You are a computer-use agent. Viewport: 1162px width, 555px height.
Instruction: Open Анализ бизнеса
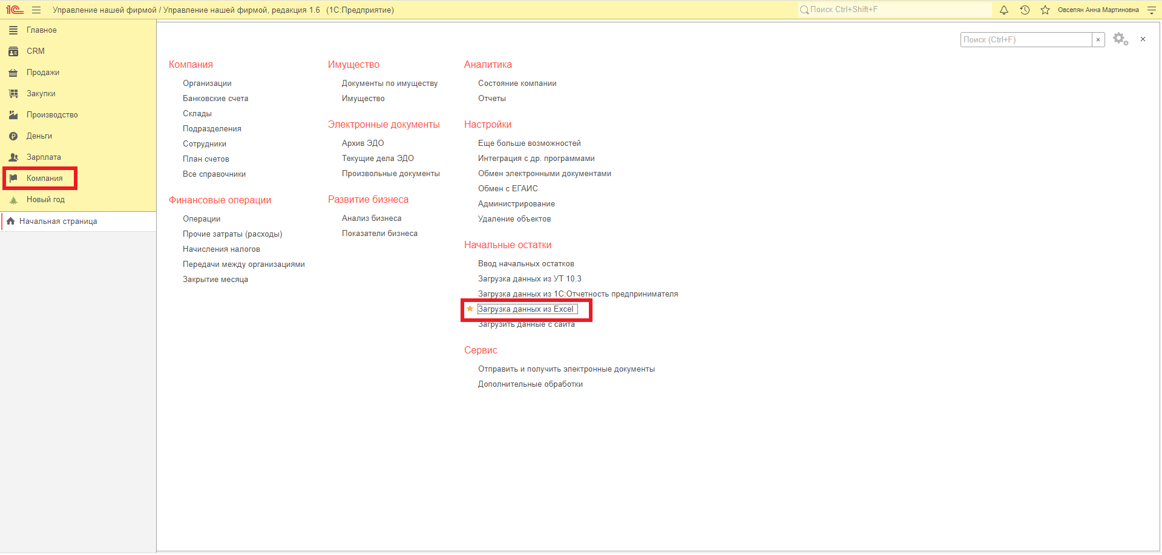(x=372, y=218)
